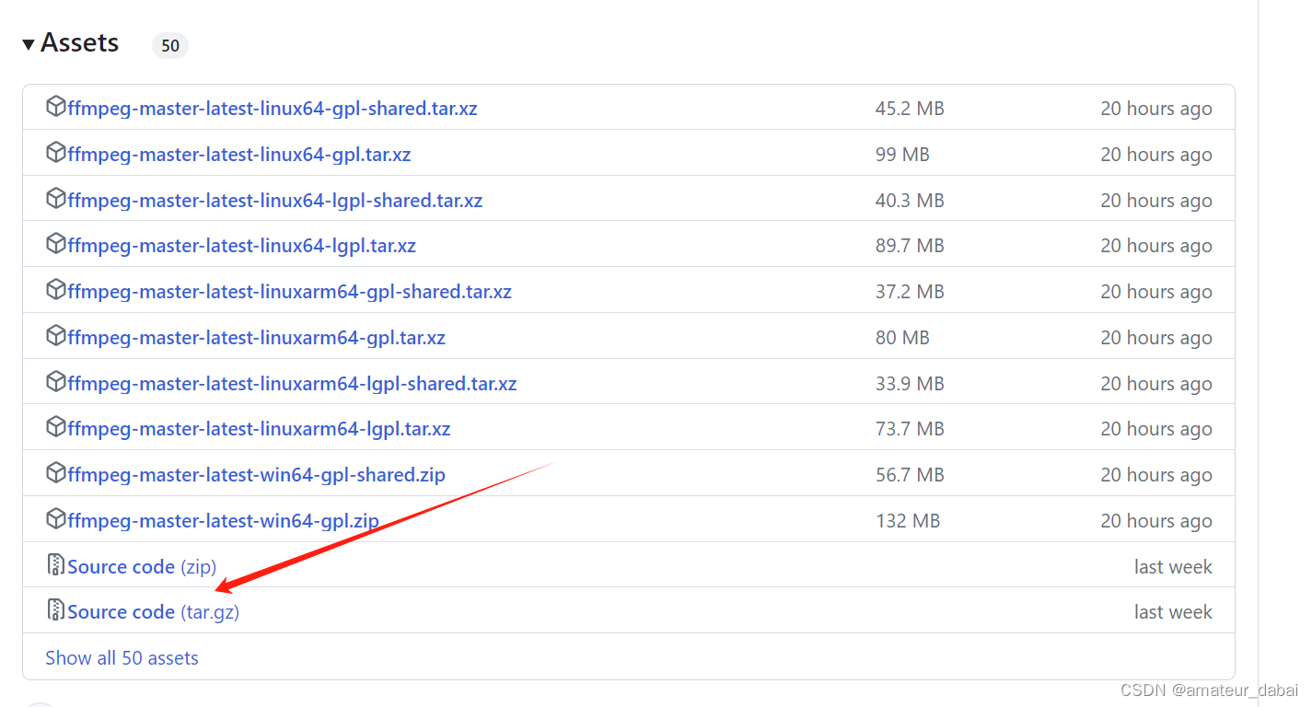This screenshot has width=1312, height=707.
Task: Click package icon for linuxarm64-lgpl.tar.xz
Action: pos(56,427)
